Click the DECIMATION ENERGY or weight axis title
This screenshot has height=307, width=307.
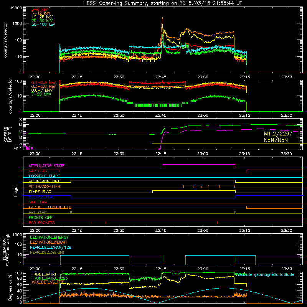pos(6,249)
